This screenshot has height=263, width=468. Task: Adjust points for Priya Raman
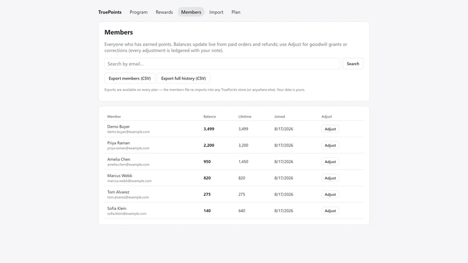point(330,146)
